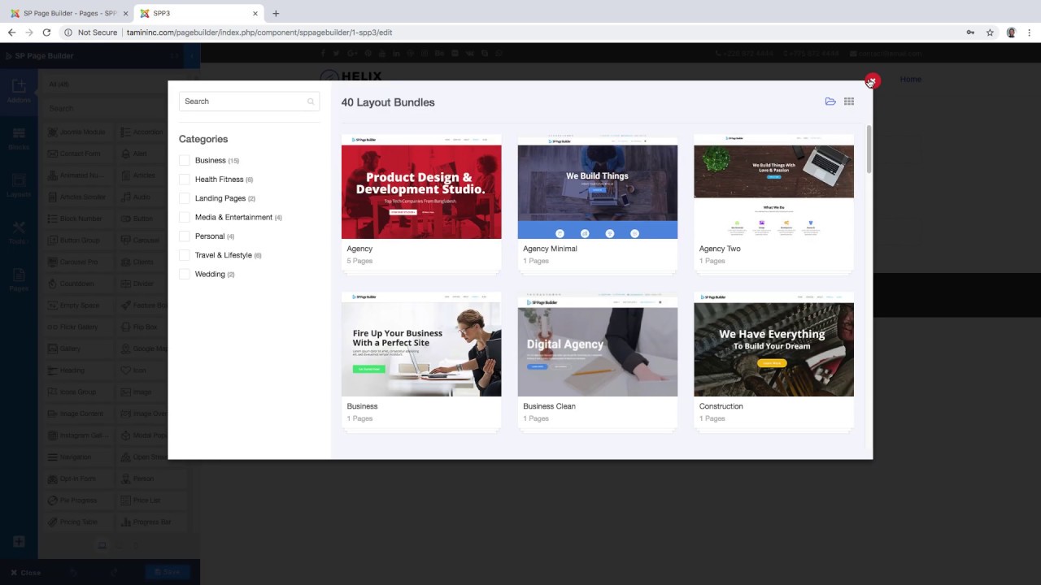Screen dimensions: 1041x585
Task: Open the Agency layout thumbnail
Action: (421, 187)
